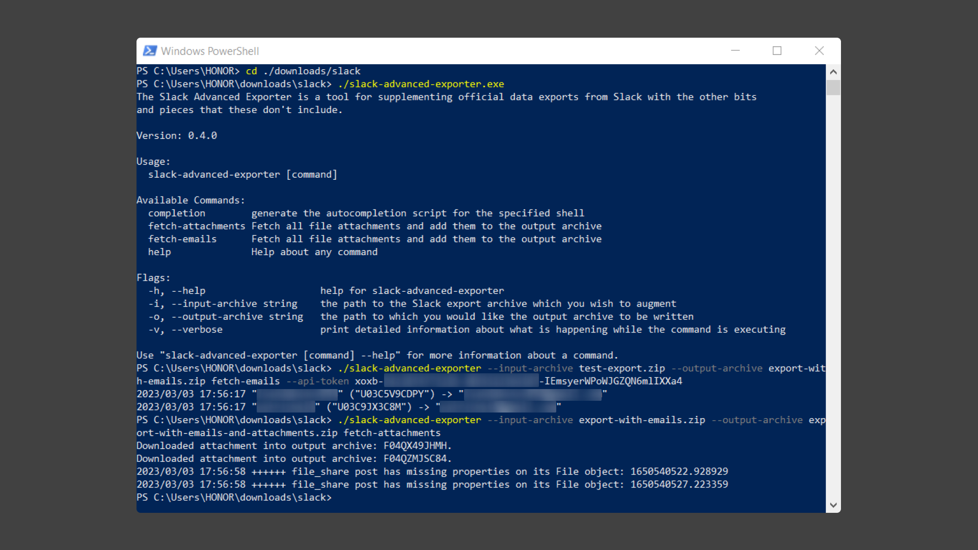Click attachment ID F04QX49JHMH in output
978x550 pixels.
point(415,446)
